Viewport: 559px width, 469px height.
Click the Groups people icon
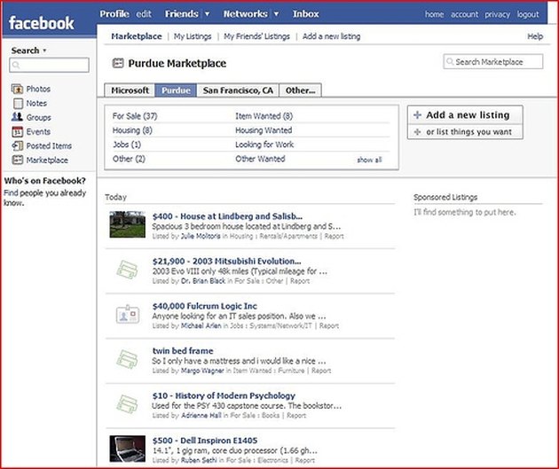17,117
